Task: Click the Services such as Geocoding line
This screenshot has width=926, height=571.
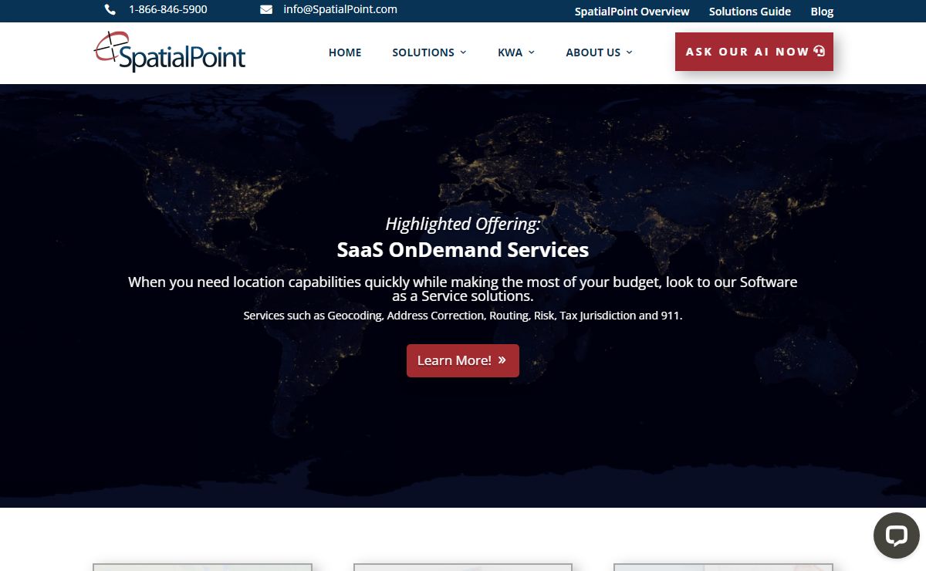Action: click(463, 316)
